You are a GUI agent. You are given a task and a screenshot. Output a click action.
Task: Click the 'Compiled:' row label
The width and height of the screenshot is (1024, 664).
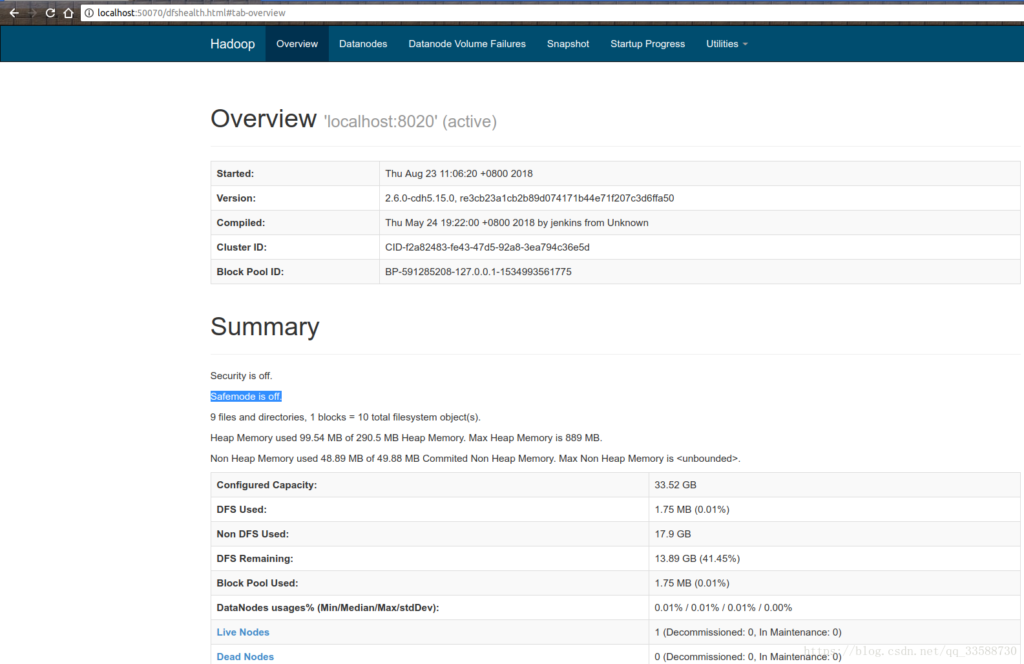tap(241, 223)
